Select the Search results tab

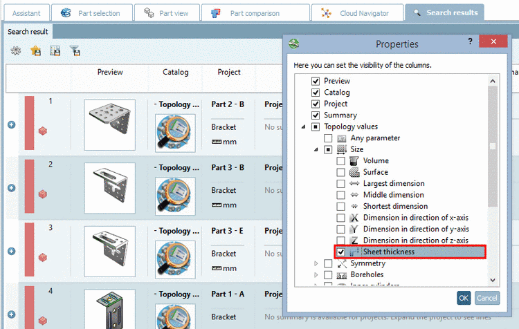(x=444, y=12)
